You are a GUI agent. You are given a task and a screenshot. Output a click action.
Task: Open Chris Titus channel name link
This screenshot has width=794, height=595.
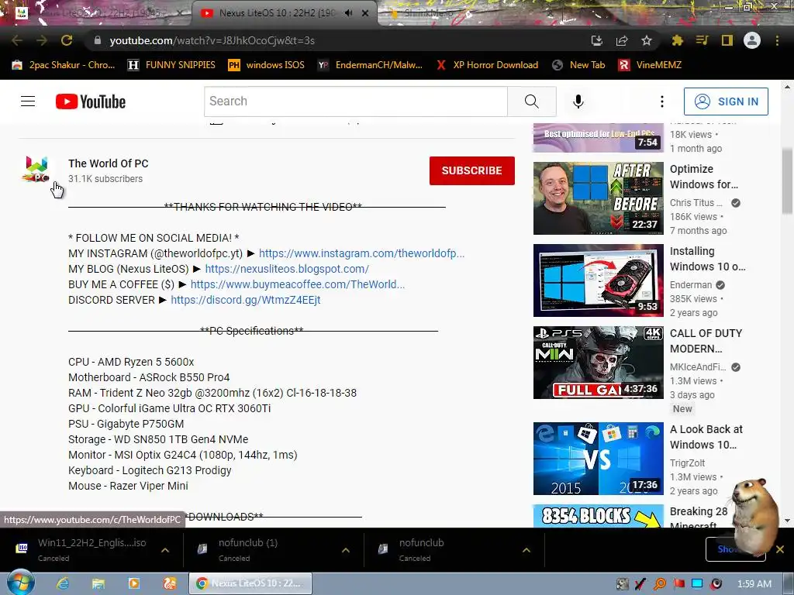696,203
